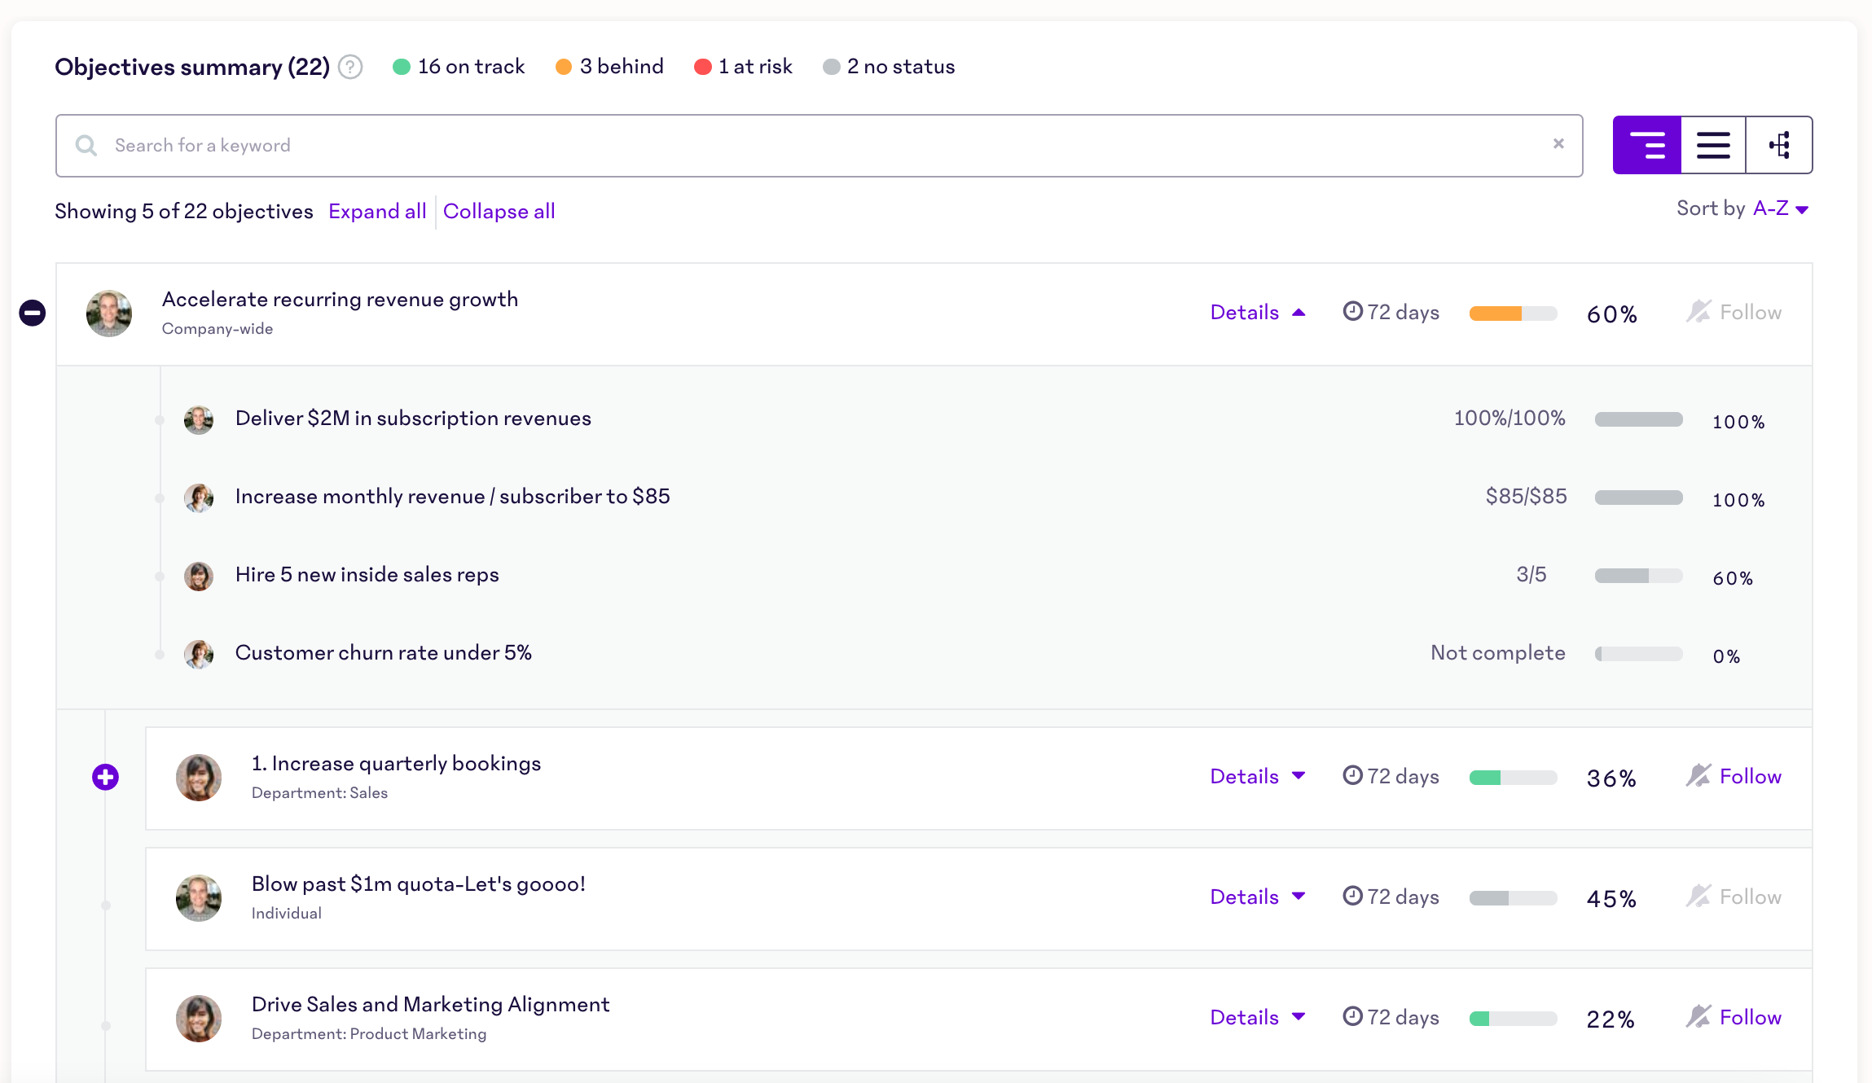1872x1083 pixels.
Task: Click the Expand all link
Action: [x=377, y=212]
